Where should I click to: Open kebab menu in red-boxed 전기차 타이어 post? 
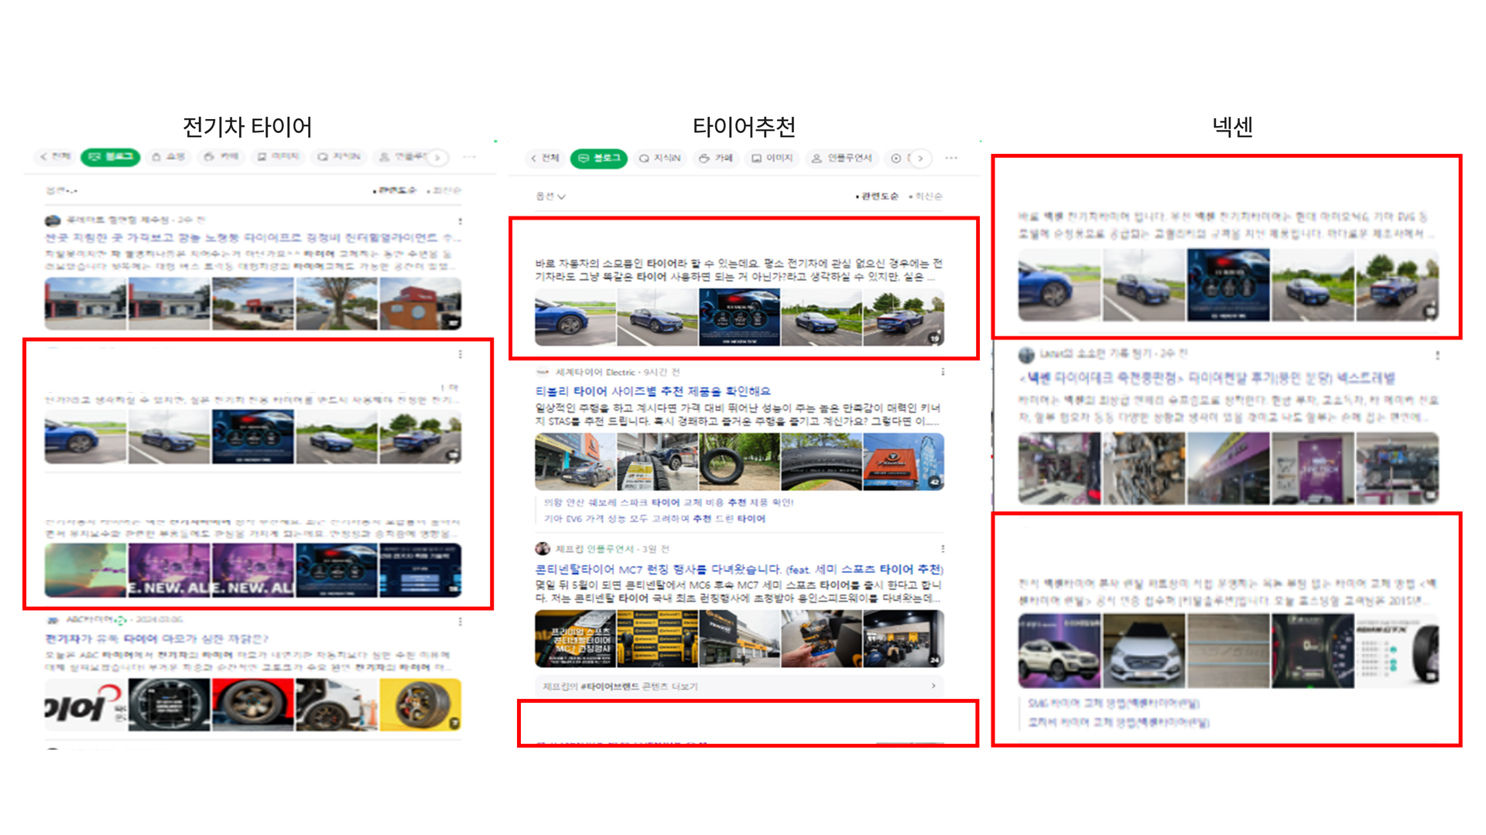pyautogui.click(x=461, y=354)
